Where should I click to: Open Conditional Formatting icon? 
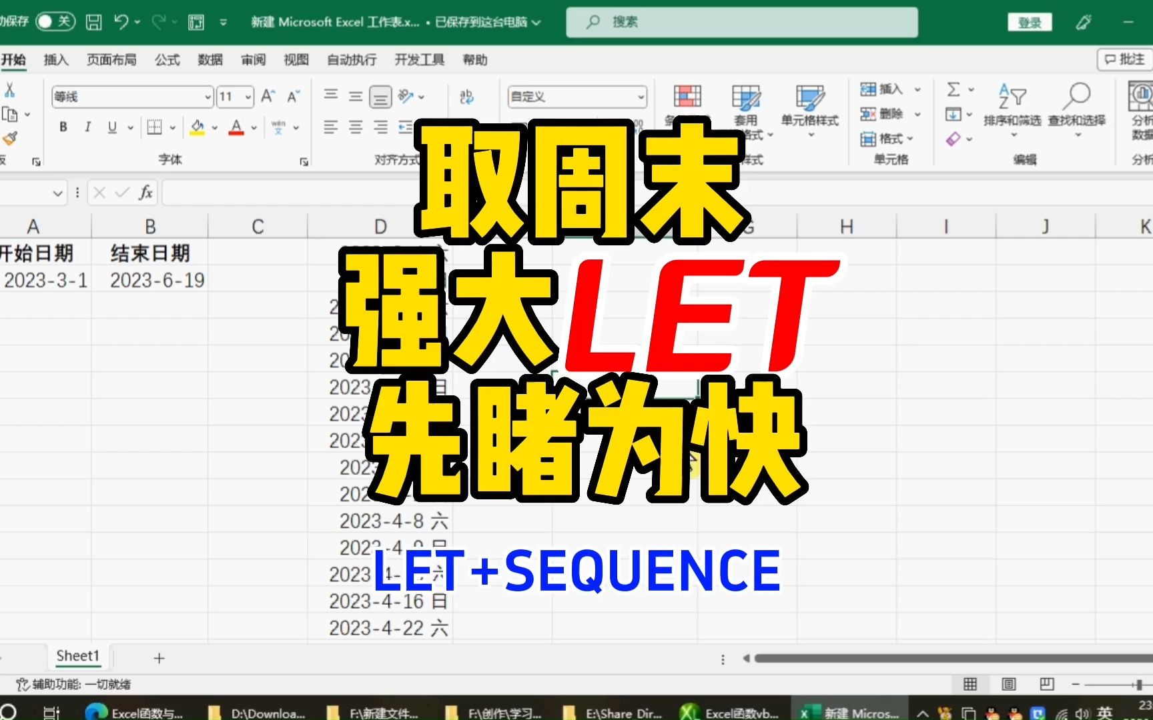(x=687, y=97)
